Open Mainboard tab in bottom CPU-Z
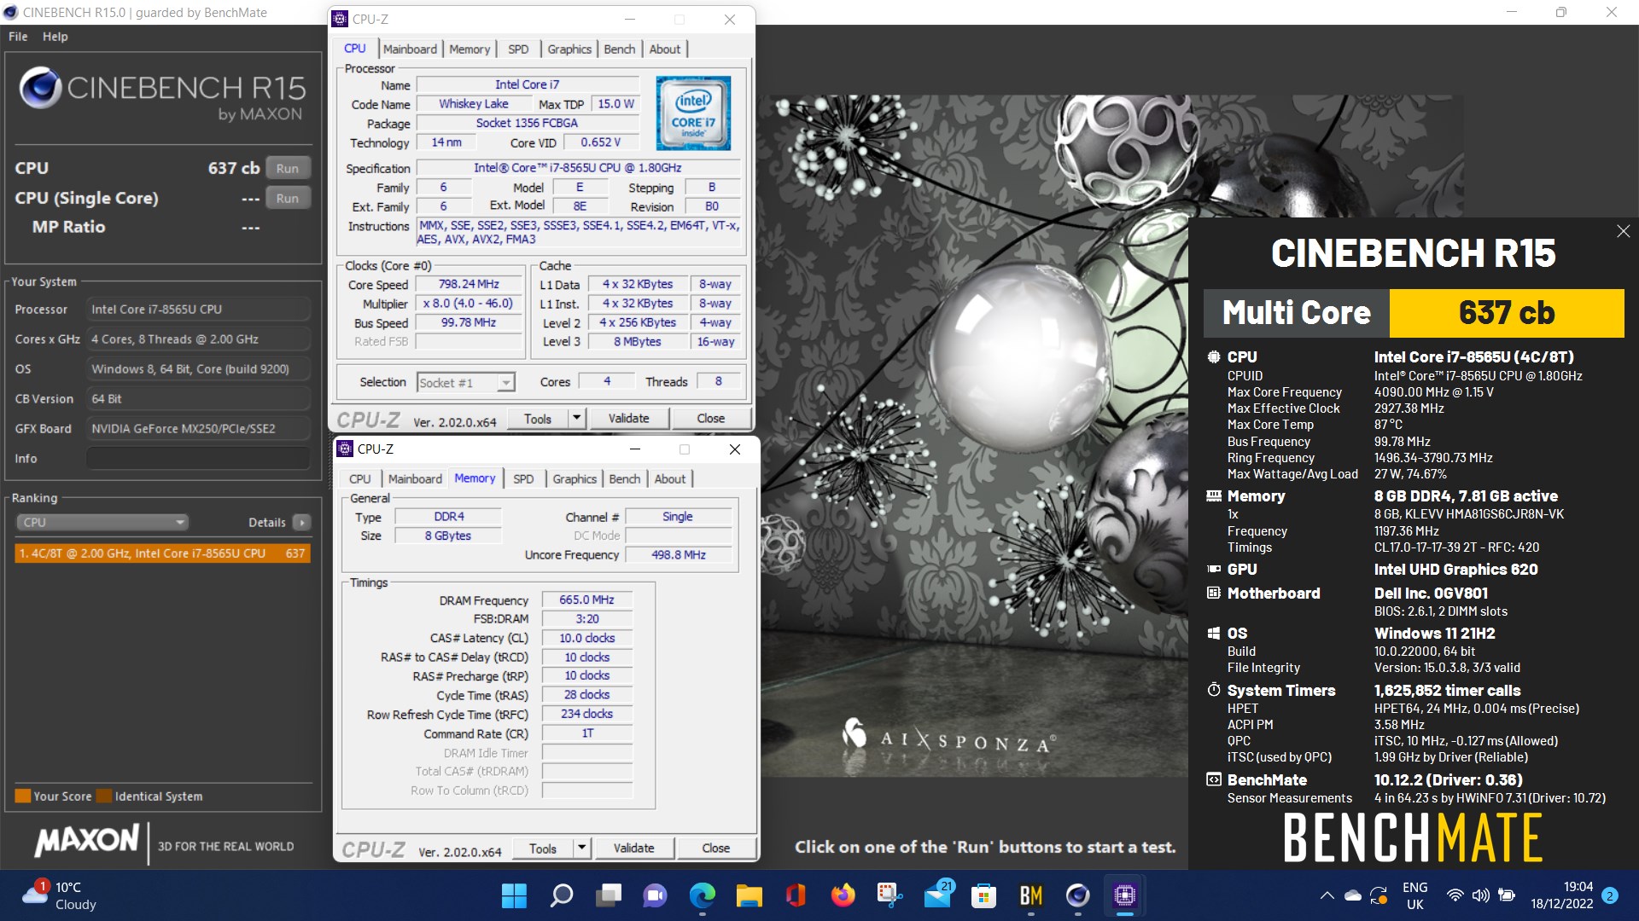 pos(415,479)
